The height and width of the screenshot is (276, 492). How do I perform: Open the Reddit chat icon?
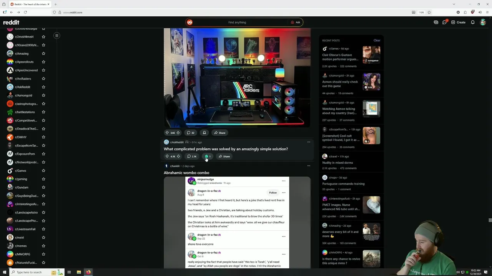pyautogui.click(x=445, y=22)
